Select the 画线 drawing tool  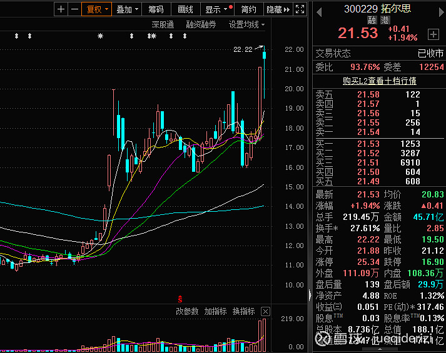(185, 9)
